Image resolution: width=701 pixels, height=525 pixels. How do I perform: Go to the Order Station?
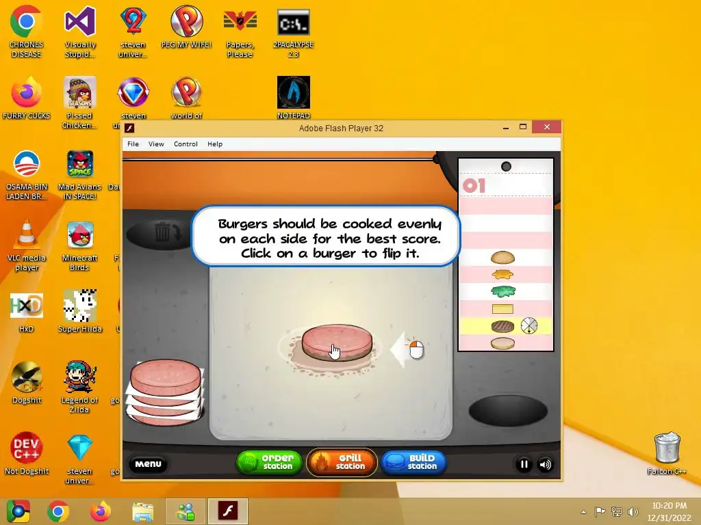pos(269,462)
